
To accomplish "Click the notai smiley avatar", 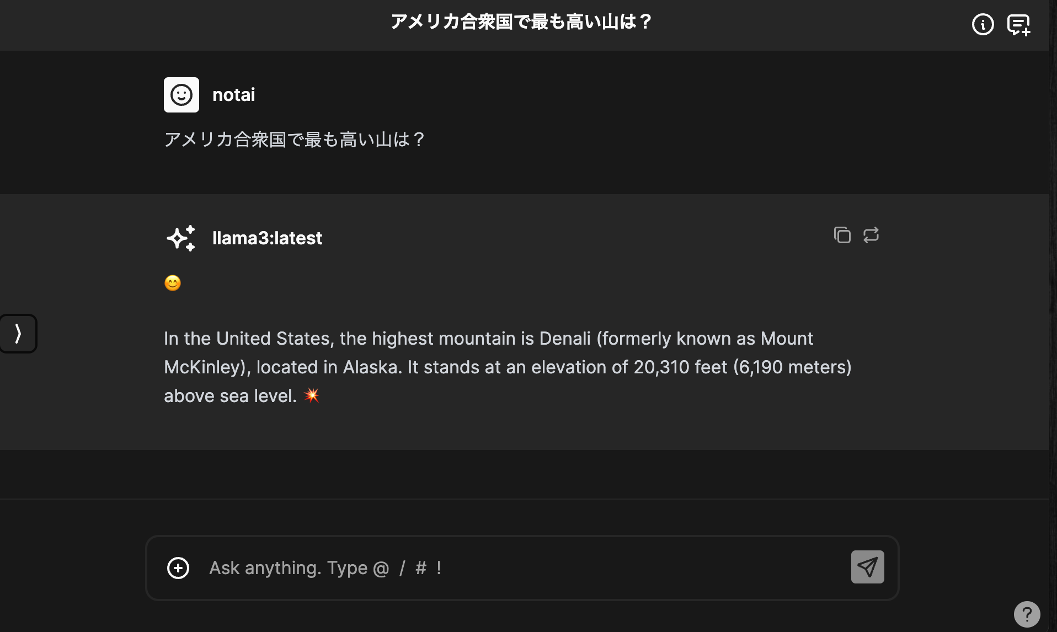I will pyautogui.click(x=181, y=95).
